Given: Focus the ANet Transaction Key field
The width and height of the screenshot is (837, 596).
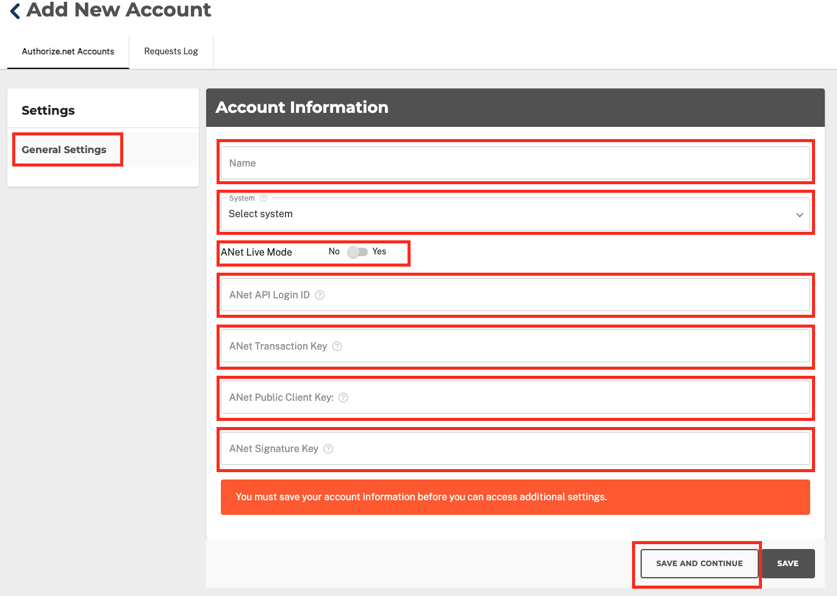Looking at the screenshot, I should [x=515, y=346].
